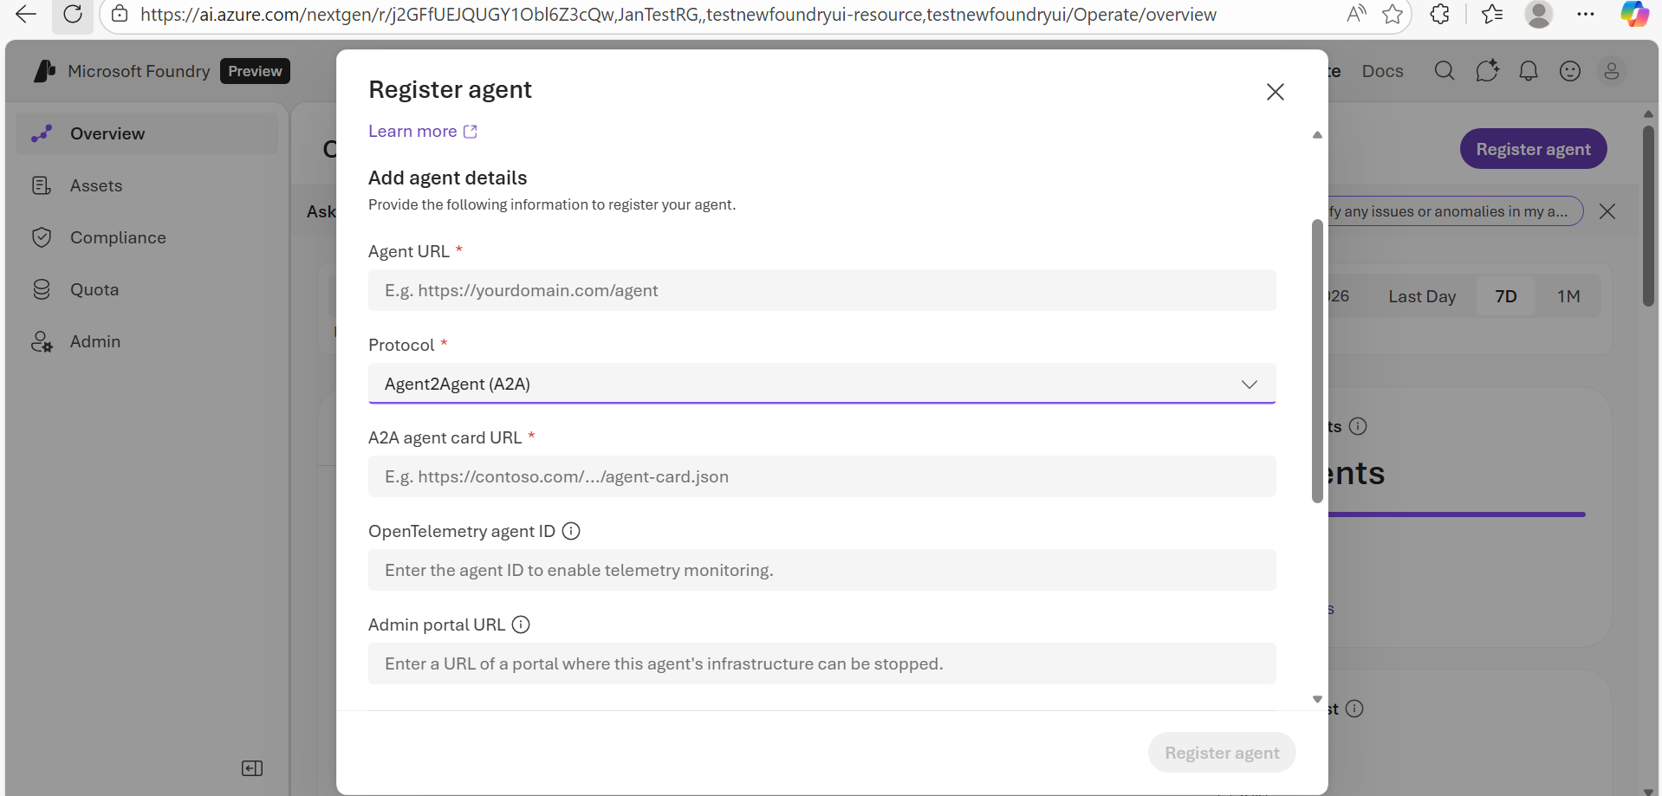Open browser profile avatar
This screenshot has width=1662, height=796.
(x=1538, y=15)
